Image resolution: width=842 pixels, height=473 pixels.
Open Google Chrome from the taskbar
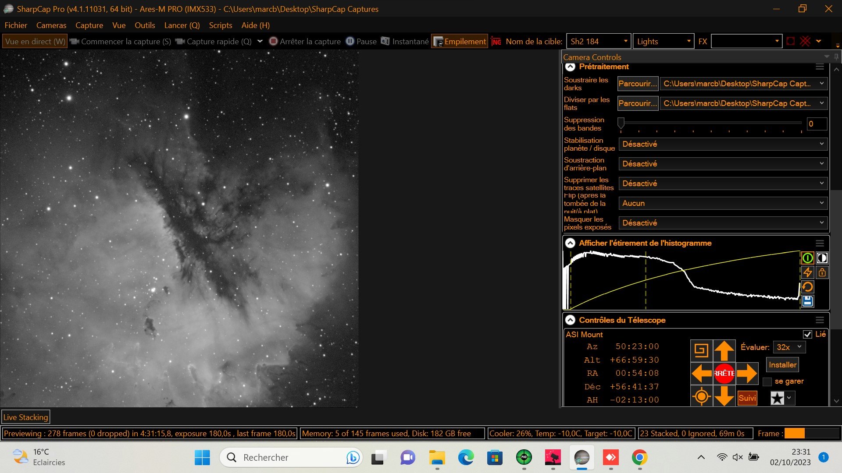click(639, 458)
